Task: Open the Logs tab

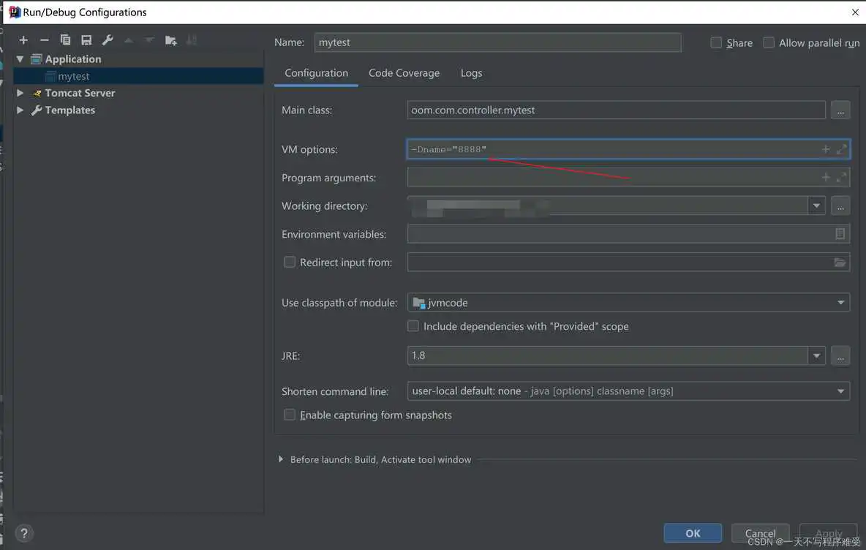Action: tap(471, 73)
